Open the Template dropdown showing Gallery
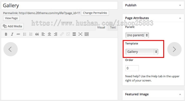Screen dimensions: 185x101 [x=142, y=52]
